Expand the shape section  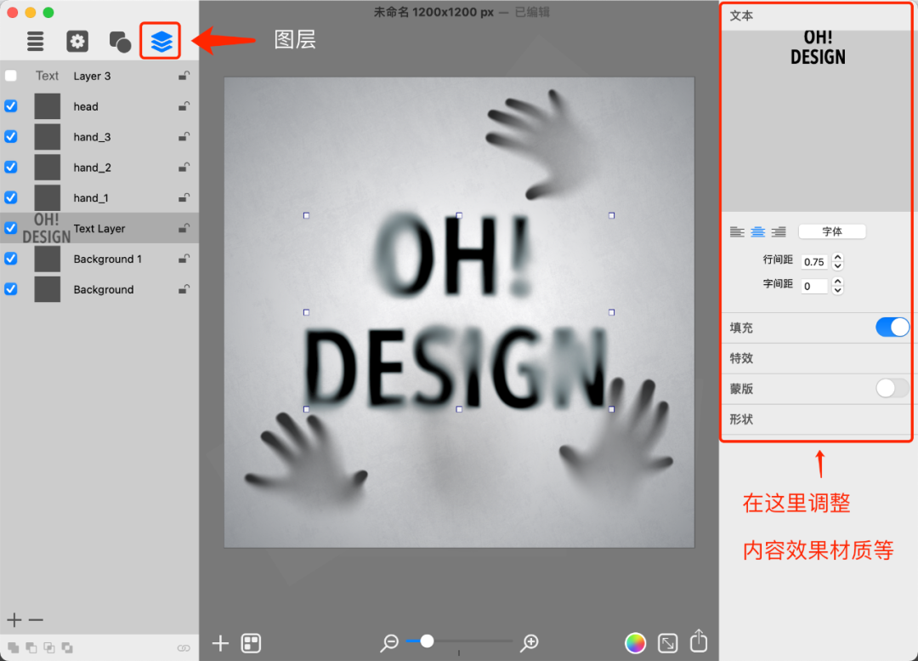(742, 419)
